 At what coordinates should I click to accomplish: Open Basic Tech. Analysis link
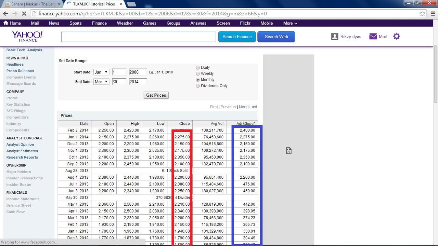point(24,50)
